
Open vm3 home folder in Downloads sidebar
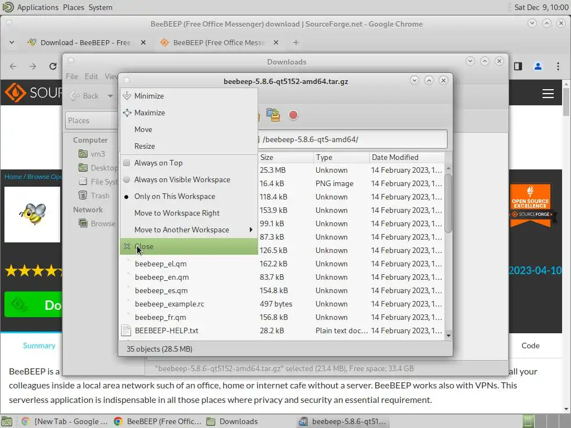(x=92, y=154)
